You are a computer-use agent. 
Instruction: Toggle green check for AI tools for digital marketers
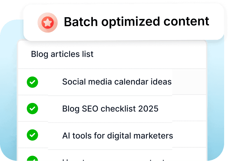32,135
